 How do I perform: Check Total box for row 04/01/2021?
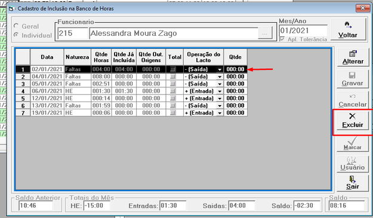(x=173, y=76)
